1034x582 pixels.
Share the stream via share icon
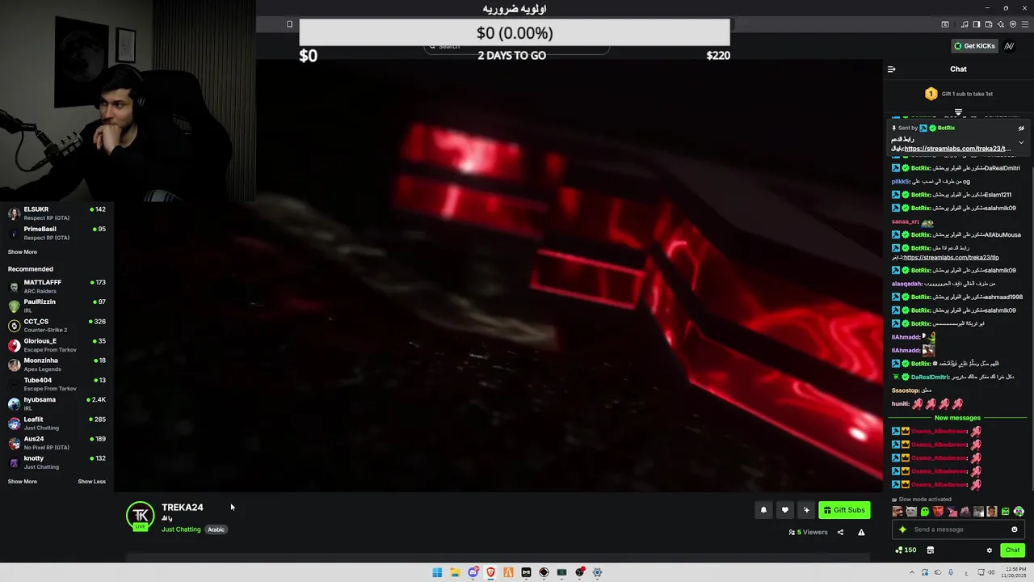click(x=840, y=532)
